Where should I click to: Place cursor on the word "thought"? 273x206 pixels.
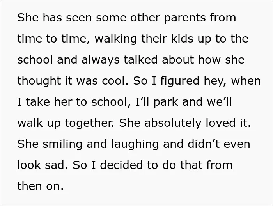(39, 81)
